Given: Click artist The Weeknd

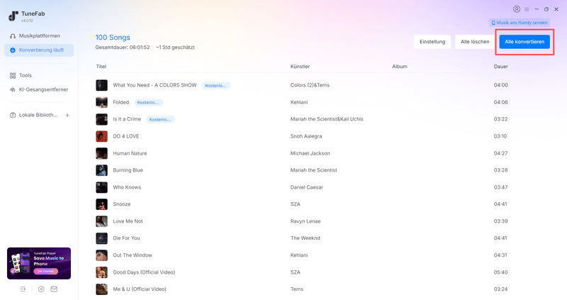Looking at the screenshot, I should [305, 238].
